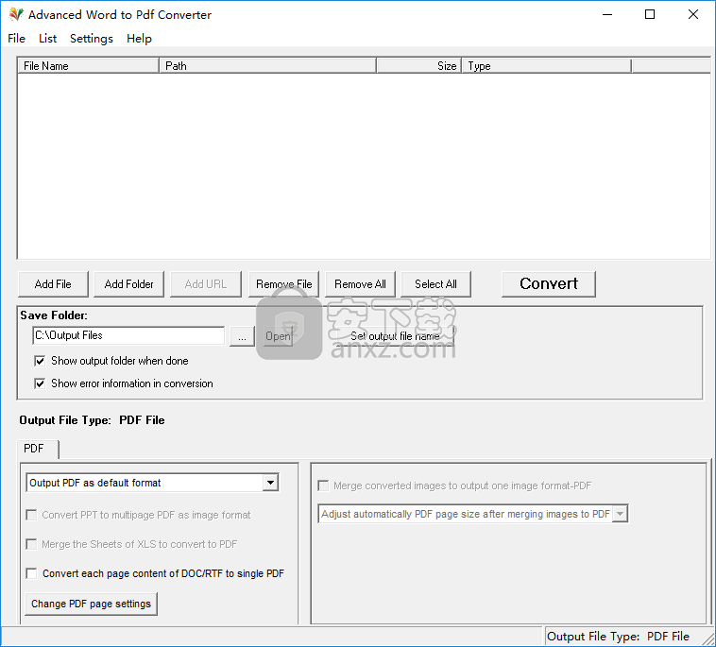Sort by the Type column header
Viewport: 716px width, 647px height.
[547, 66]
